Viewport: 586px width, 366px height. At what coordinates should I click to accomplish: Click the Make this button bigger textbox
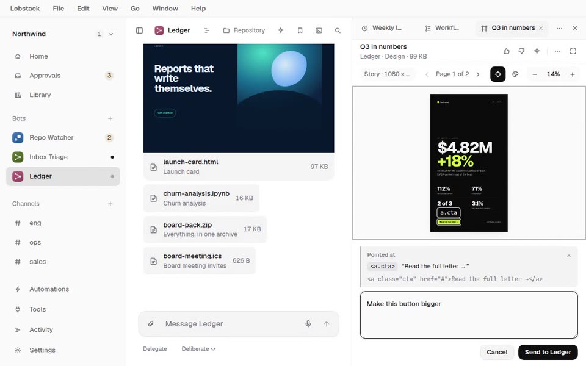(469, 315)
